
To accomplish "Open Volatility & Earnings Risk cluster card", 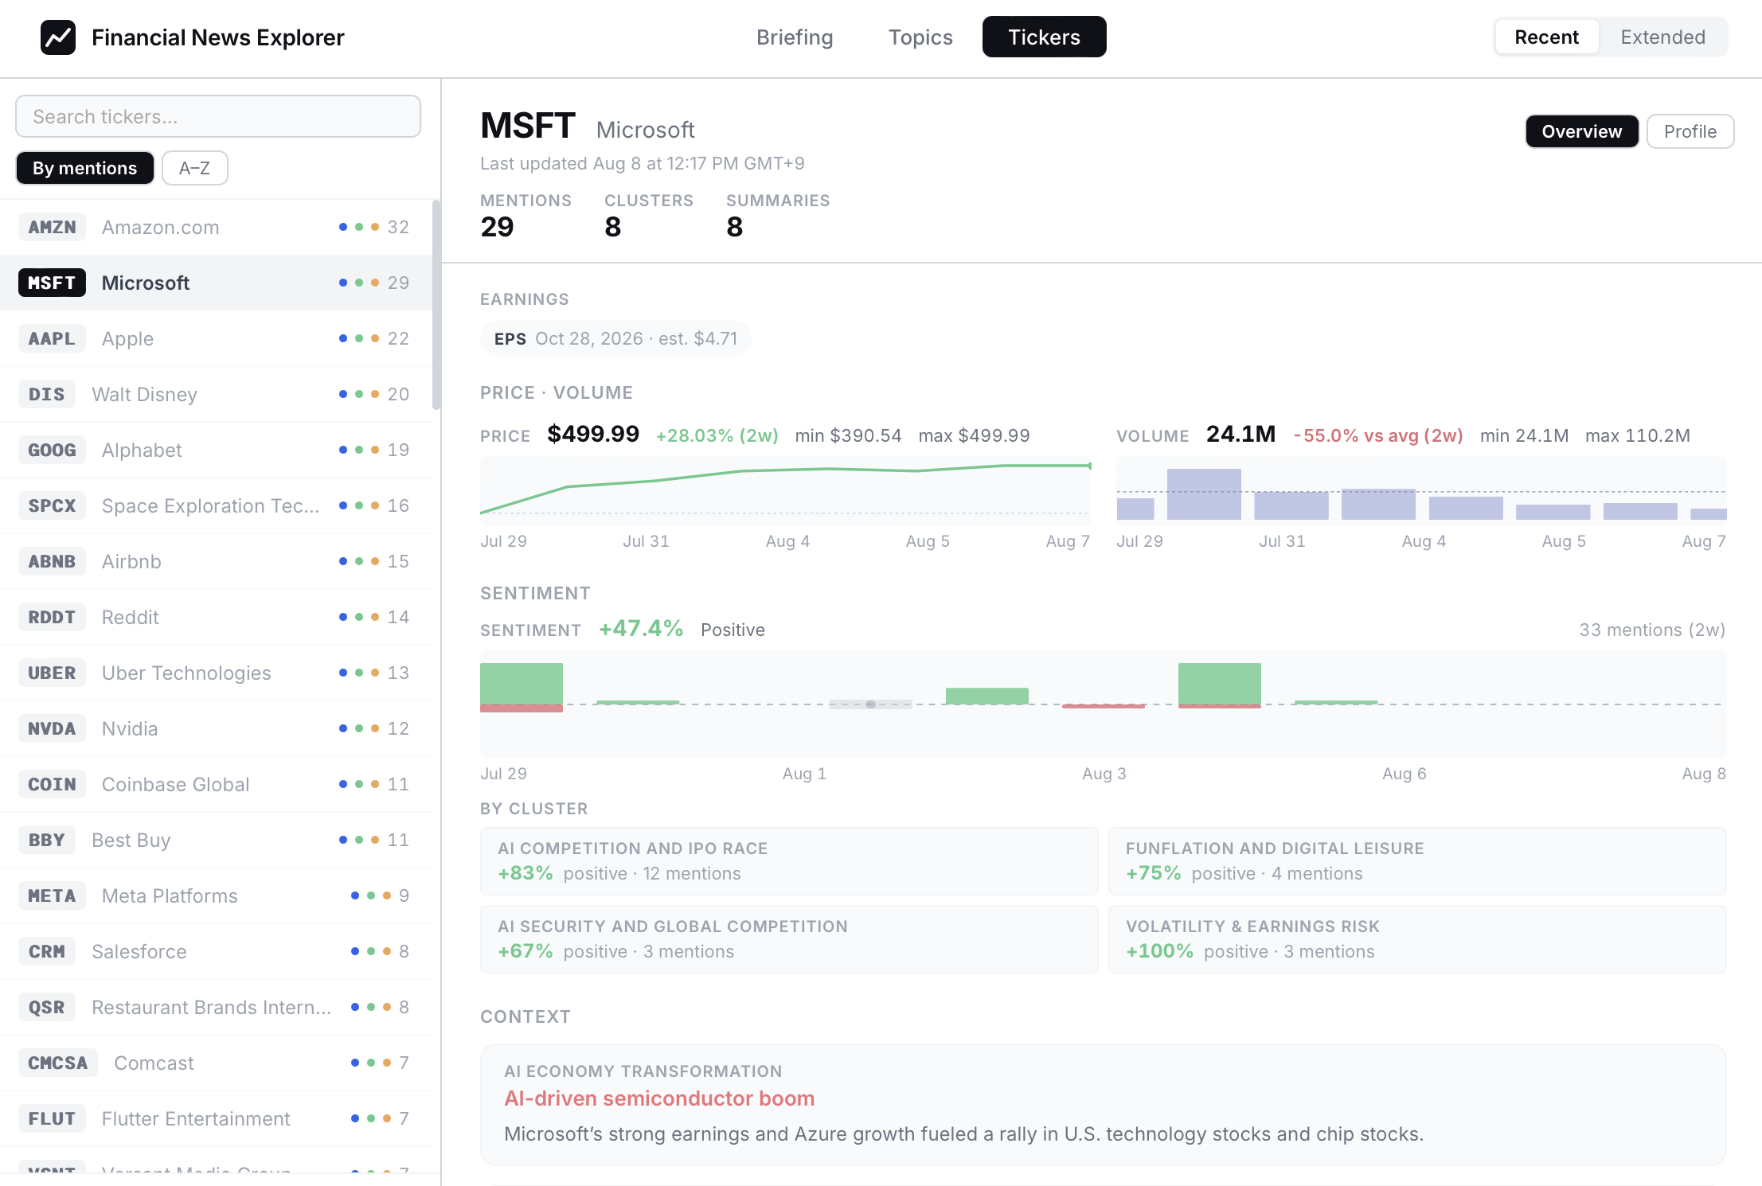I will pos(1417,939).
